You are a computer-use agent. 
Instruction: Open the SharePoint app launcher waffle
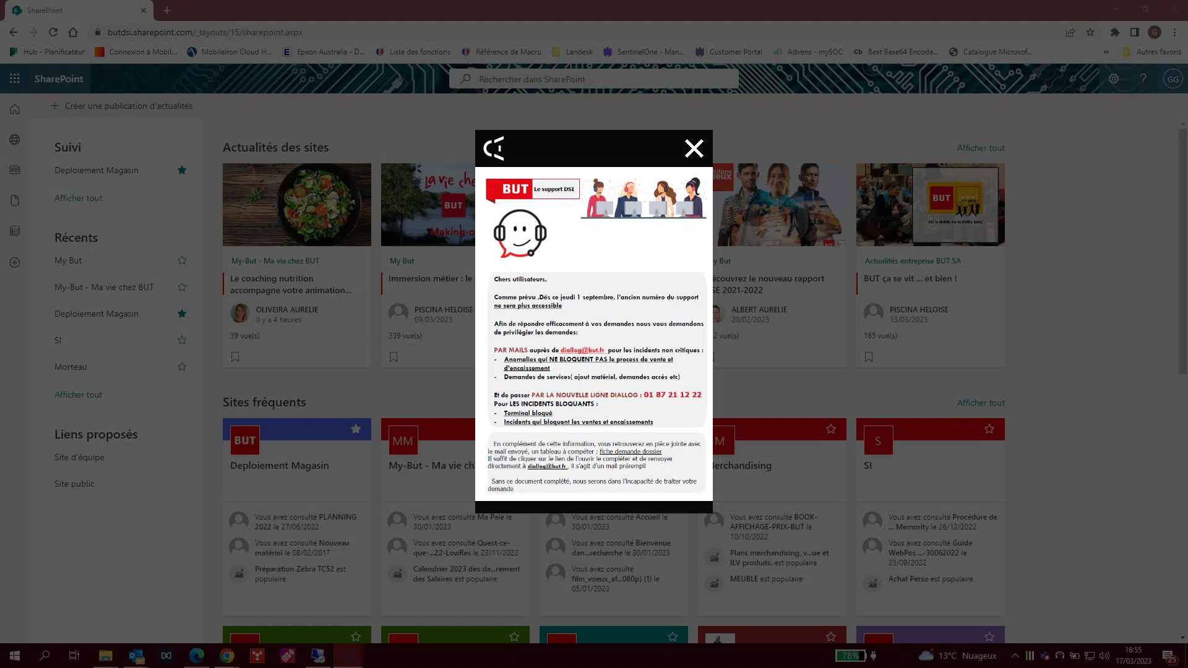click(15, 79)
